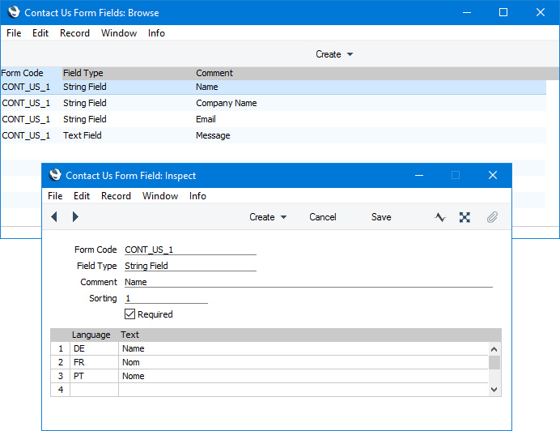Click the language table scrollbar thumb
Image resolution: width=560 pixels, height=431 pixels.
(x=494, y=362)
